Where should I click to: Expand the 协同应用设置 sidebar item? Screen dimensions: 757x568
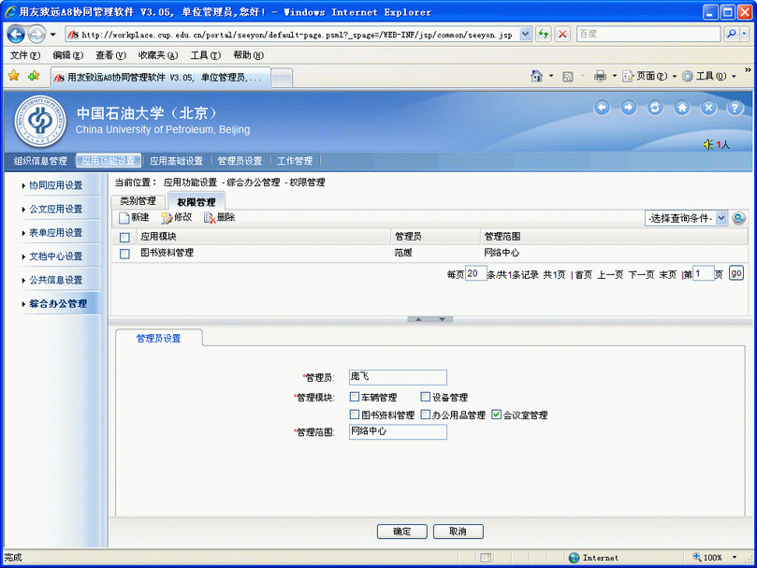click(54, 185)
